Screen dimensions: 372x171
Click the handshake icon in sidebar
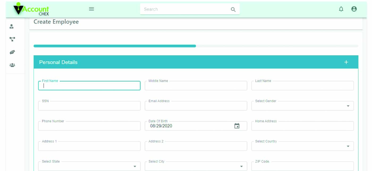12,52
